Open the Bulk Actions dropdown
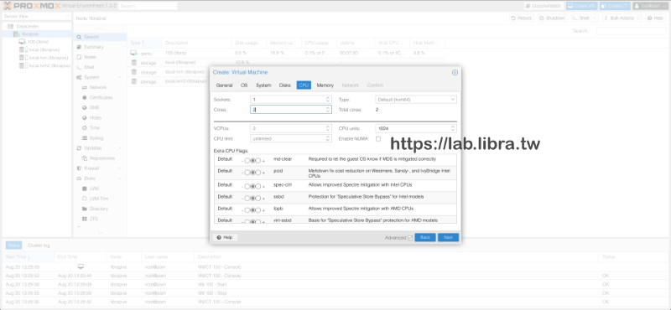 coord(622,18)
